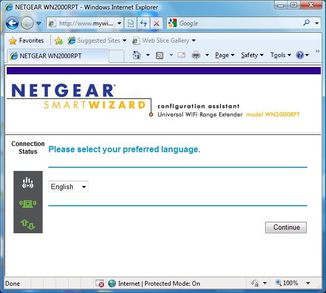Click the Internet zone globe icon
Screen dimensions: 326x293
pos(112,284)
